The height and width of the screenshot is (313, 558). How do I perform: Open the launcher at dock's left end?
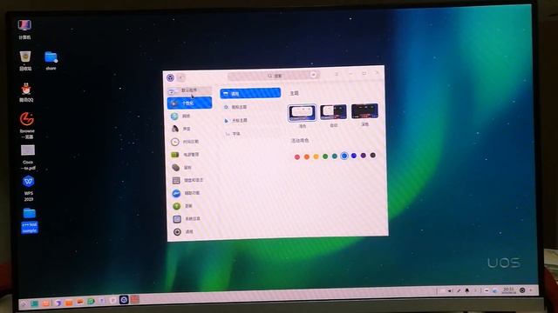[24, 303]
